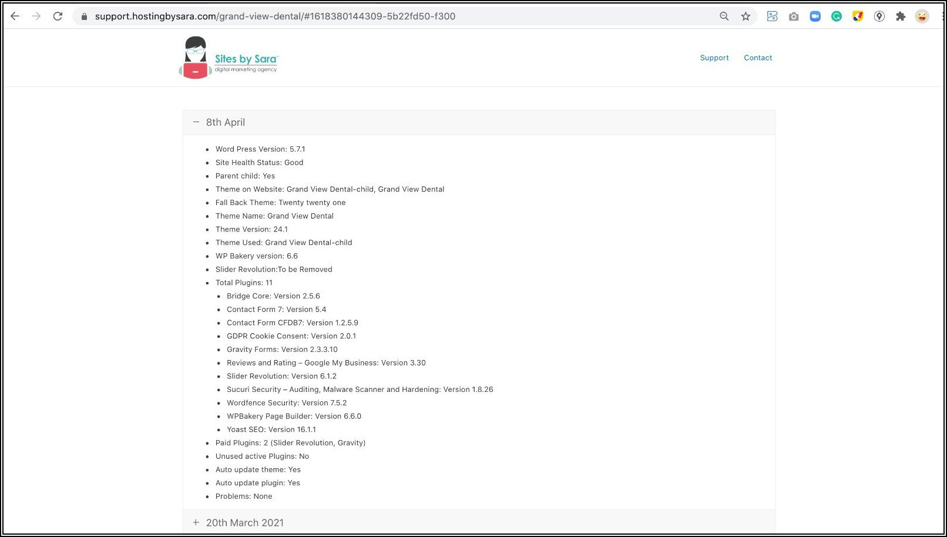Screen dimensions: 947x537
Task: Go forward to the next page
Action: [x=36, y=16]
